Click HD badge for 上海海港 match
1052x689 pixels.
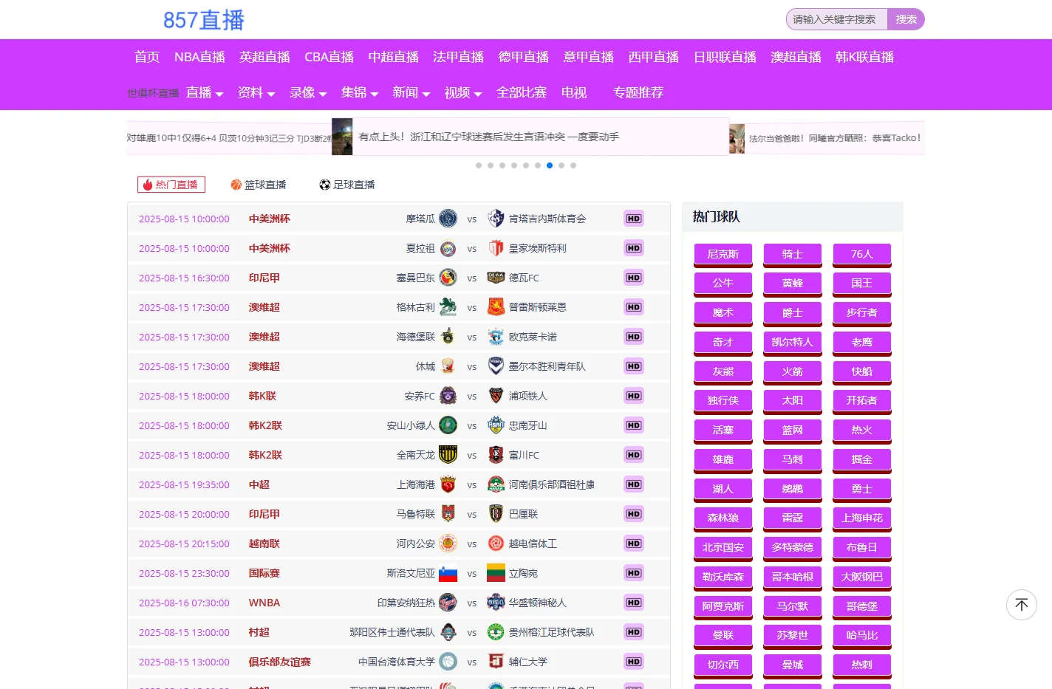pyautogui.click(x=634, y=484)
